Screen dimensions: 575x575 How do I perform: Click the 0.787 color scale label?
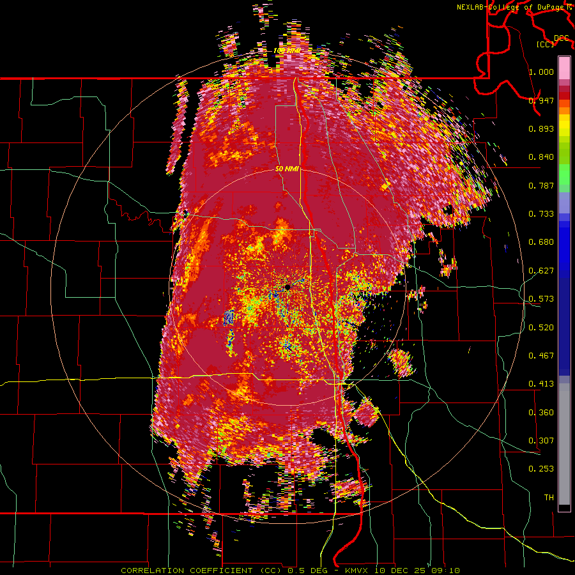(541, 185)
